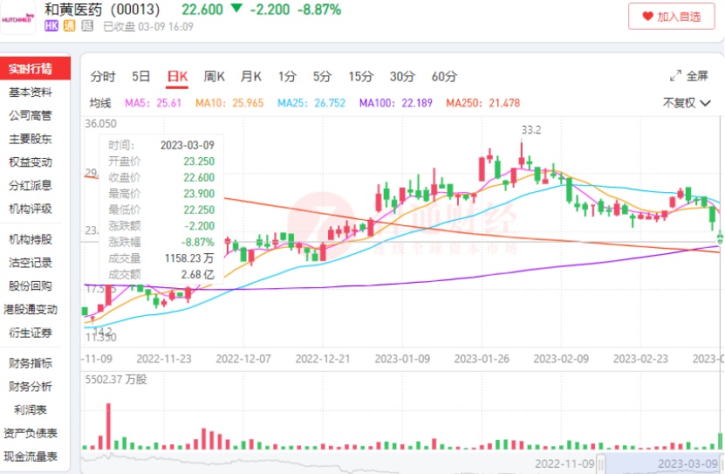Viewport: 725px width, 474px height.
Task: Open 沽空记录 short selling records
Action: pos(30,262)
